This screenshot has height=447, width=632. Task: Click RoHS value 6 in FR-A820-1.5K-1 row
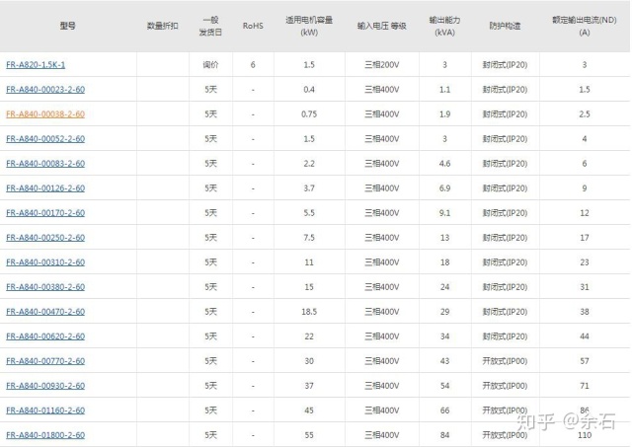(253, 65)
